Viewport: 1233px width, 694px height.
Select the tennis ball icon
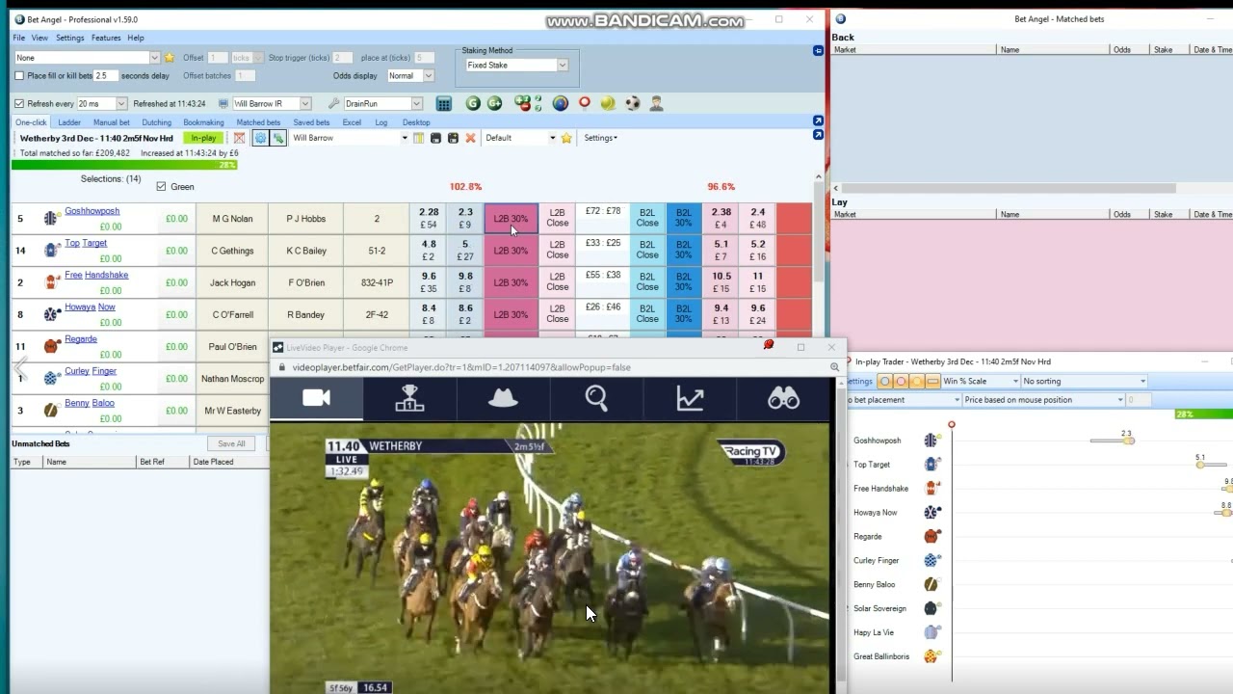coord(608,103)
